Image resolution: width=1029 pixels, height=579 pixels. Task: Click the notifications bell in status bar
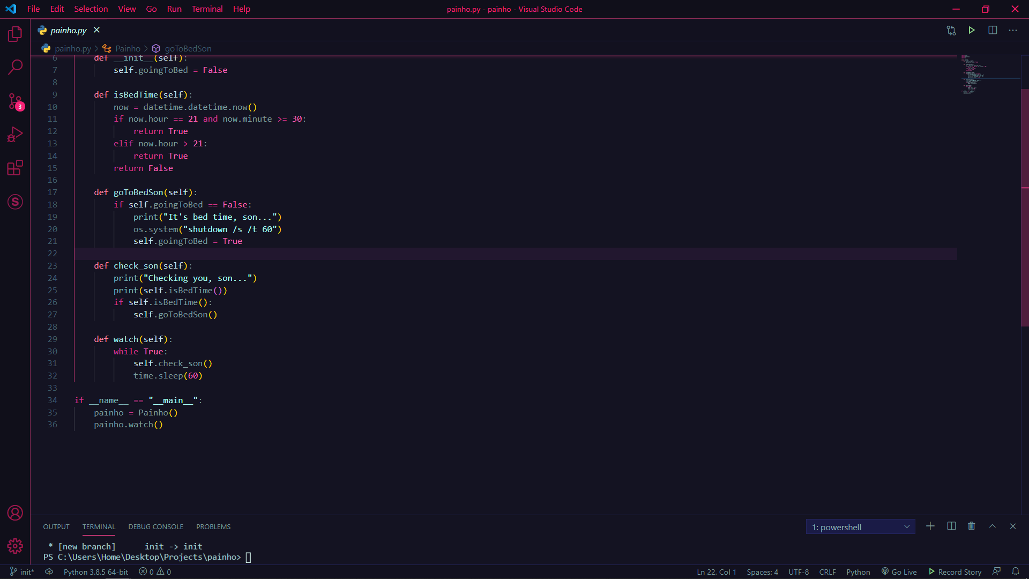pyautogui.click(x=1016, y=571)
